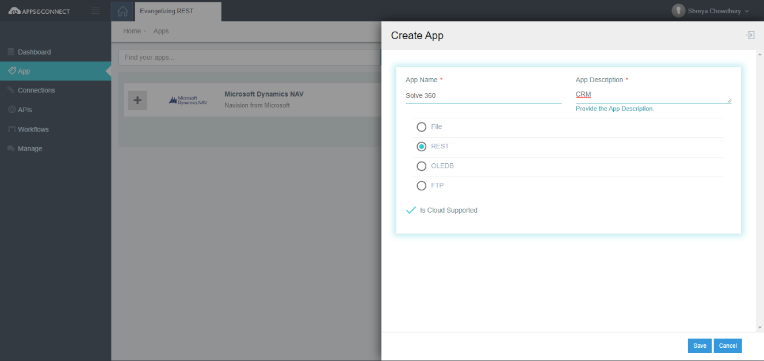Click the Cancel button
This screenshot has height=361, width=764.
point(728,345)
